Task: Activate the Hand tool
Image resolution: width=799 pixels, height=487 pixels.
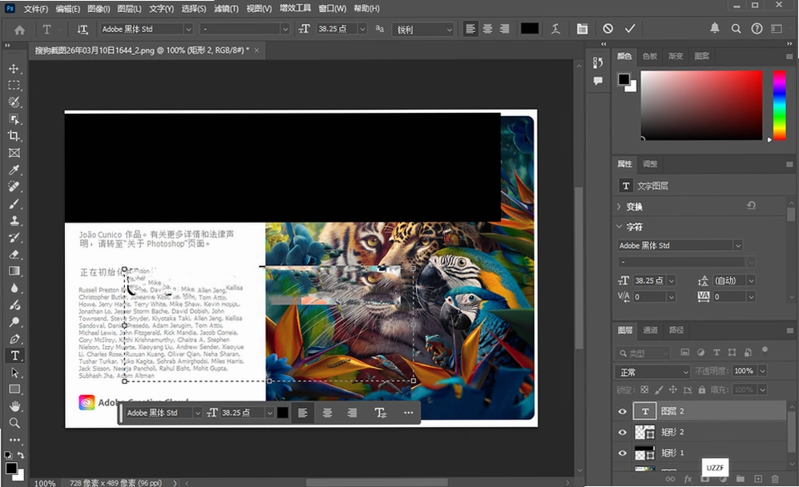Action: pos(14,406)
